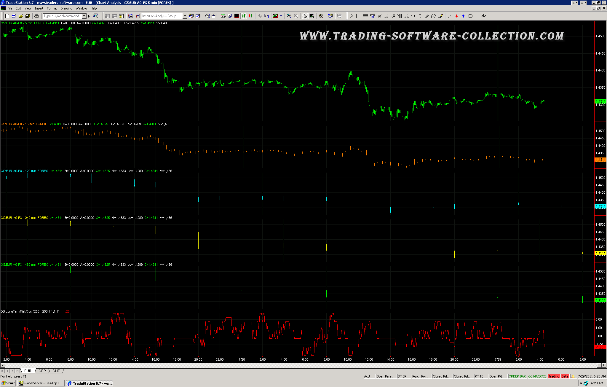Open the Drawing menu
Screen dimensions: 607x387
[66, 8]
